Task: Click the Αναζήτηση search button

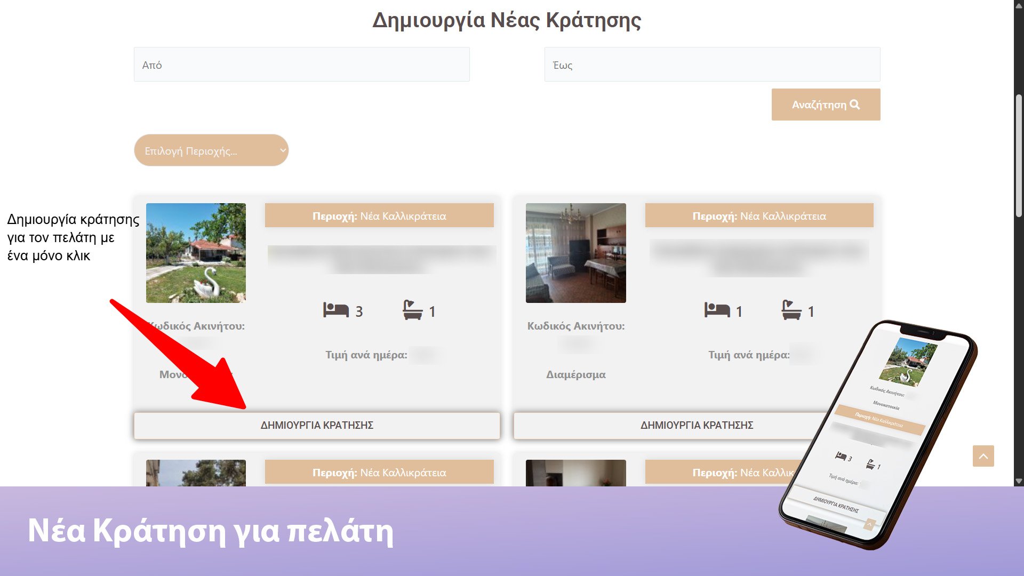Action: (x=826, y=105)
